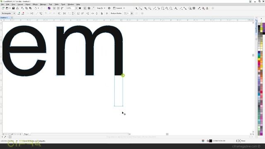265x149 pixels.
Task: Click the outline None indicator in status bar
Action: click(x=241, y=141)
